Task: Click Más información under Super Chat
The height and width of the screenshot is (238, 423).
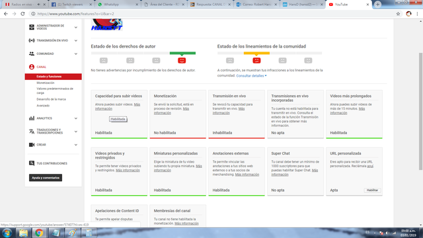Action: tap(295, 173)
